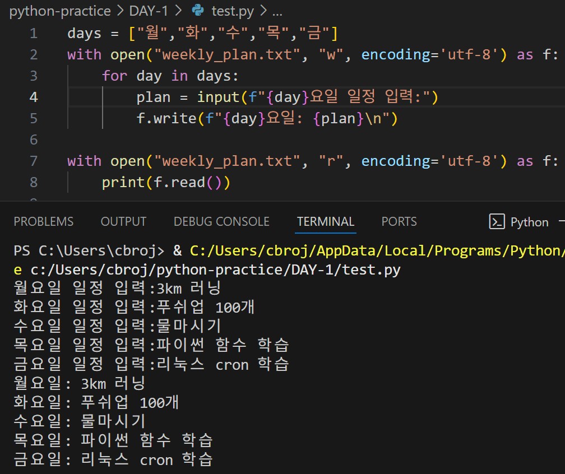Click output line '월요일: 3km 러닝'
The height and width of the screenshot is (474, 565).
79,383
